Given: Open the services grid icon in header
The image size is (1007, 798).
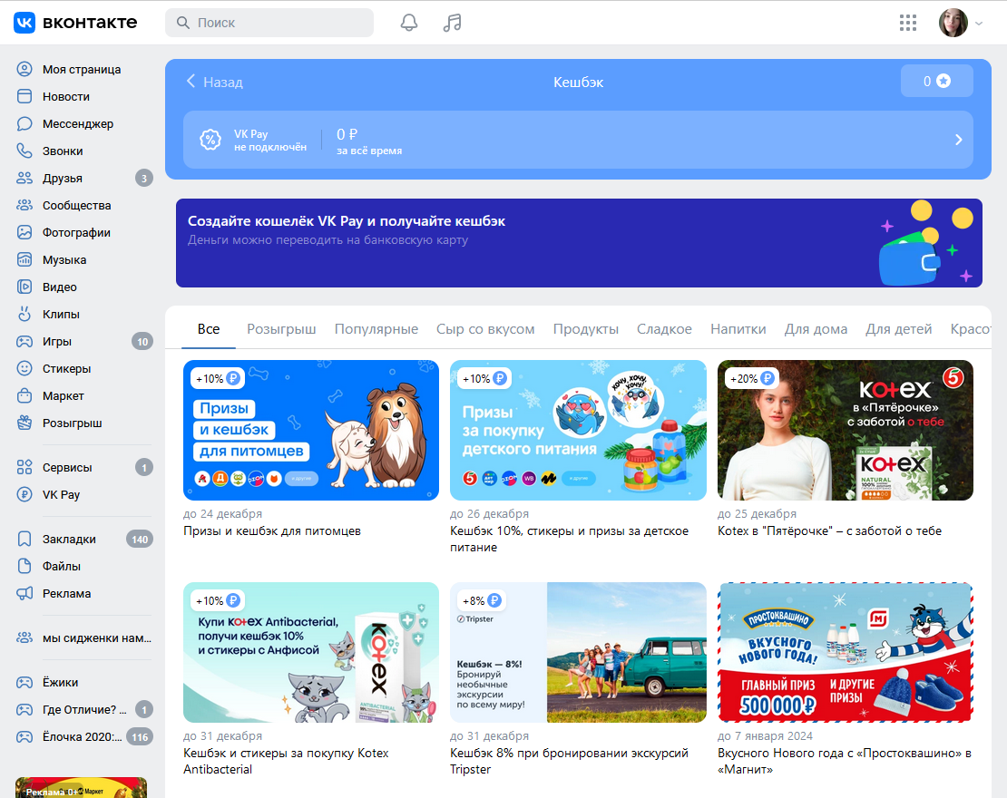Looking at the screenshot, I should (x=908, y=23).
